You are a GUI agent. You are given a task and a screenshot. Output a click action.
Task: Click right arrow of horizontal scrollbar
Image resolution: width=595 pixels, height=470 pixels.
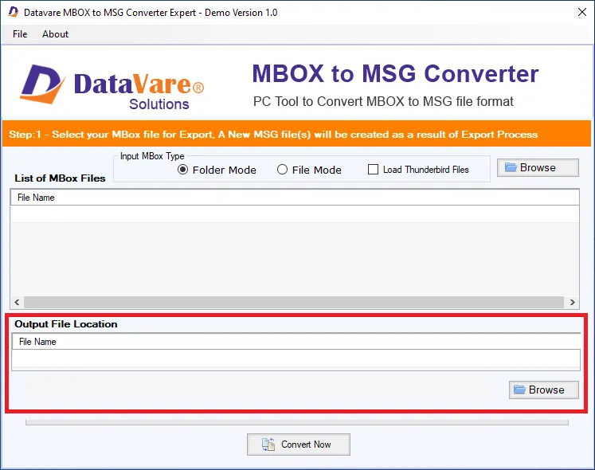coord(572,302)
